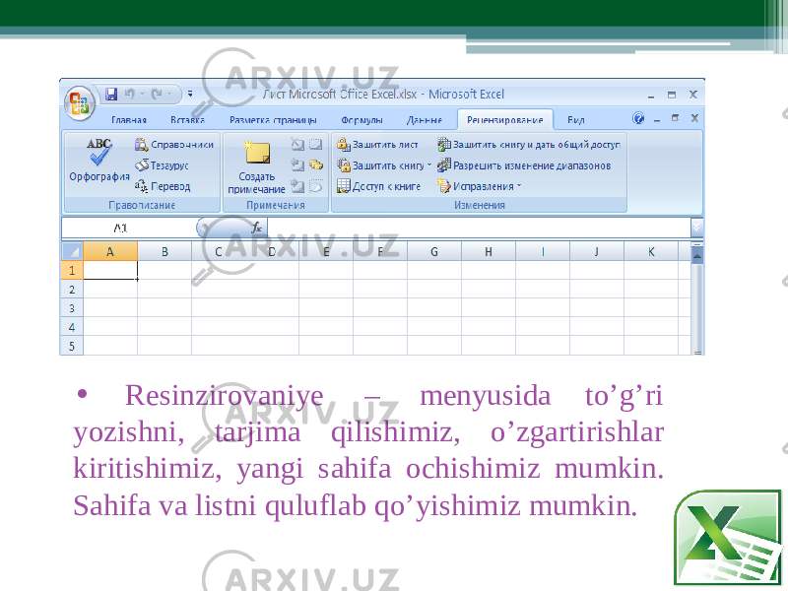Click the Save floppy disk icon
788x591 pixels.
(111, 94)
